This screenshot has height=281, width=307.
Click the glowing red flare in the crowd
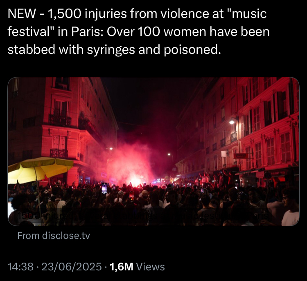click(x=135, y=183)
